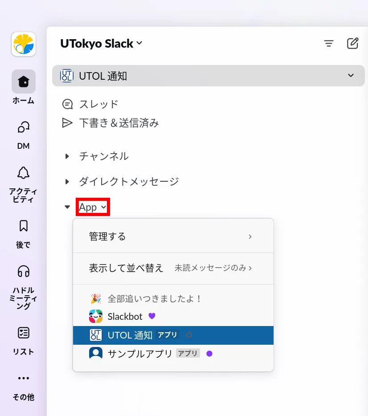Open the Lists icon in sidebar
368x416 pixels.
tap(24, 333)
